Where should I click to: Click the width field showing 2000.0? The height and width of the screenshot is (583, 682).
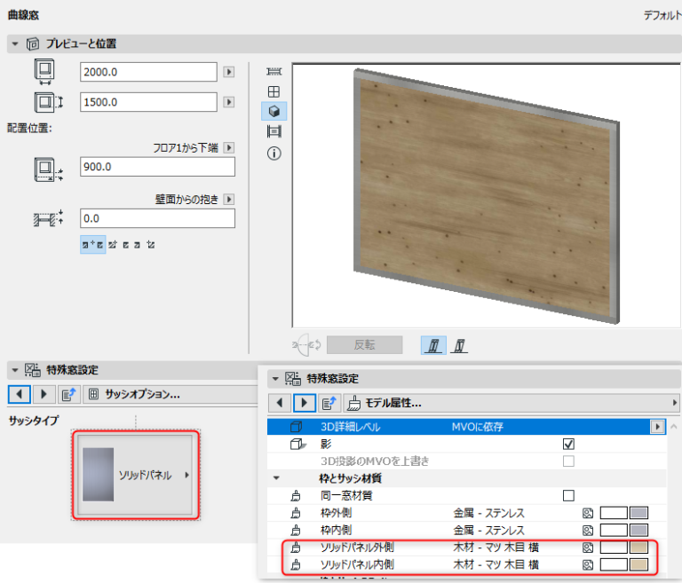148,72
